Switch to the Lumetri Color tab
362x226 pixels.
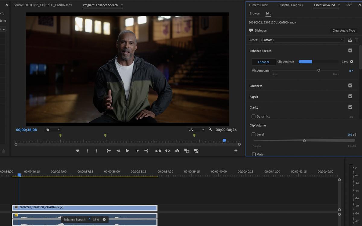[x=258, y=5]
